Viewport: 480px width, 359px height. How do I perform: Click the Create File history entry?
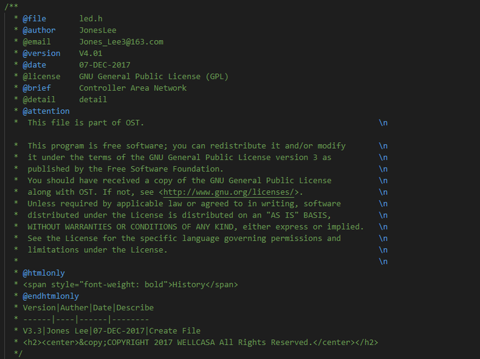coord(175,331)
